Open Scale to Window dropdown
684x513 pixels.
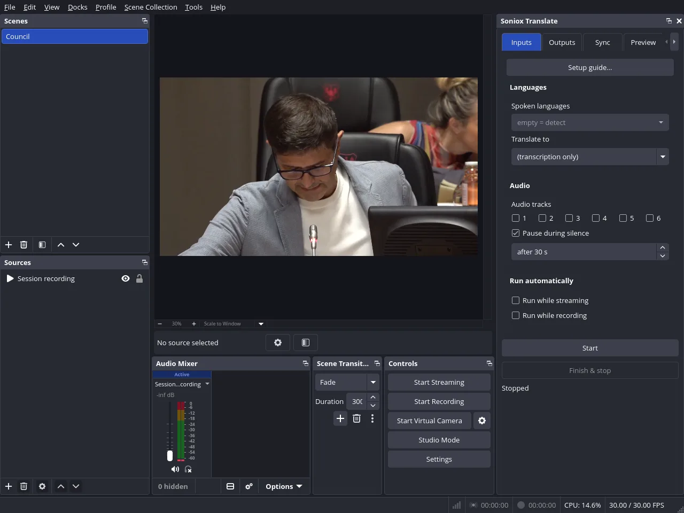234,324
